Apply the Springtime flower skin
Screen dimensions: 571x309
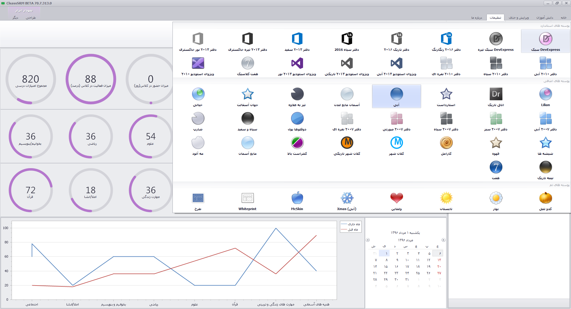click(496, 201)
